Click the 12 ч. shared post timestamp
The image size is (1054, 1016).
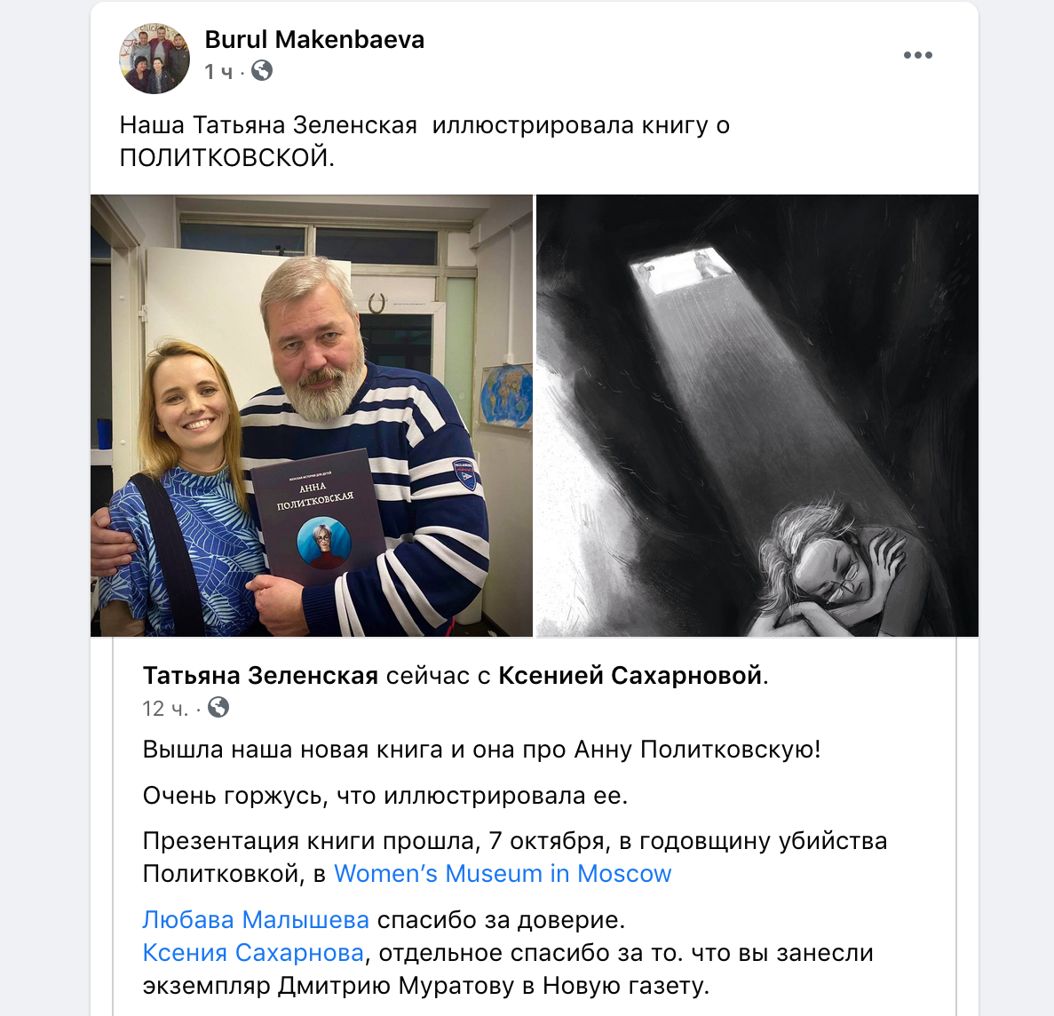click(165, 709)
